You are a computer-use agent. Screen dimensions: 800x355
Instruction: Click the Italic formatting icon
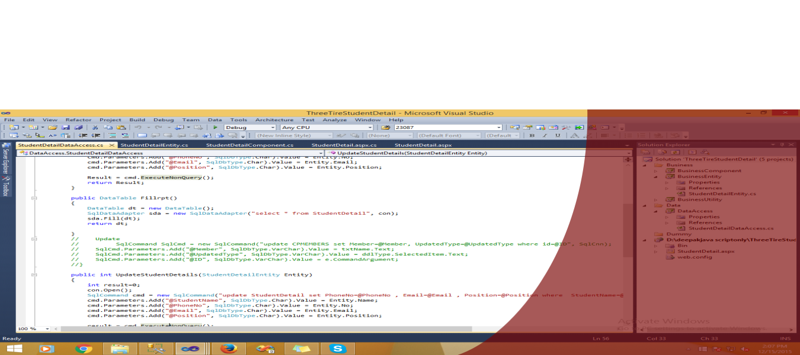click(x=545, y=135)
